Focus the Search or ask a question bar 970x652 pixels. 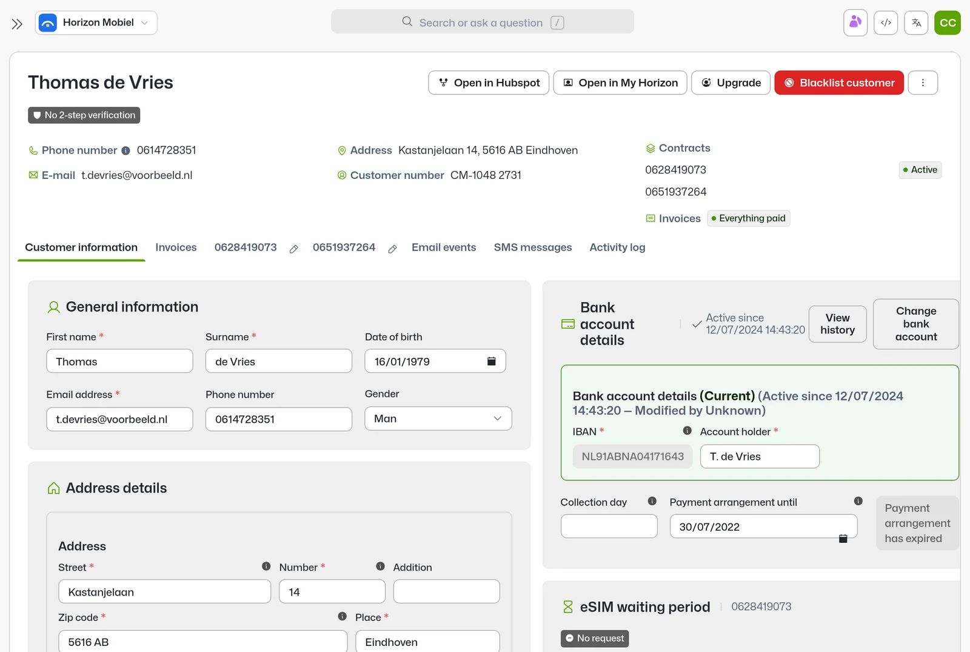tap(483, 22)
